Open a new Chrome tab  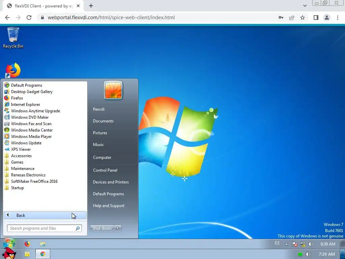[x=91, y=6]
